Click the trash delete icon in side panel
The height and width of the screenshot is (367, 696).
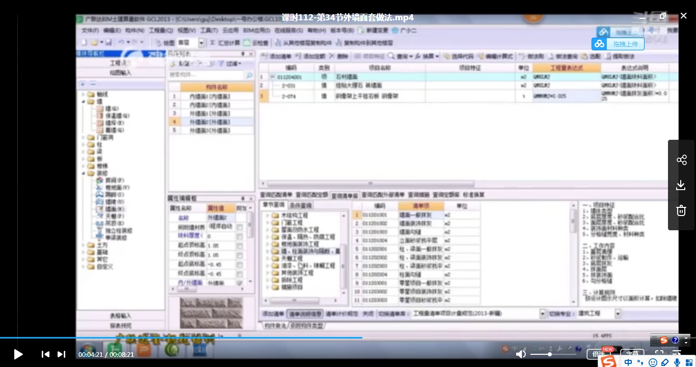coord(681,210)
